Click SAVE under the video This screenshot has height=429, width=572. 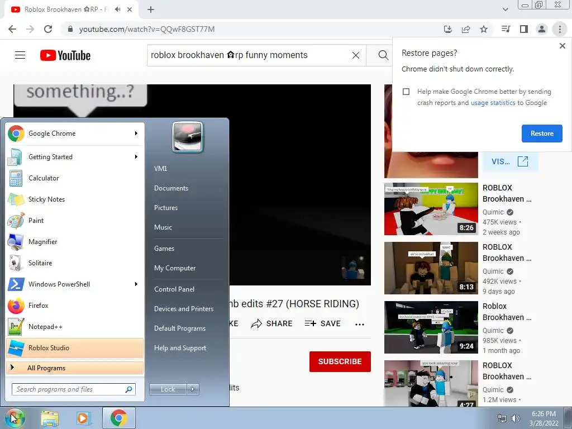click(x=322, y=323)
